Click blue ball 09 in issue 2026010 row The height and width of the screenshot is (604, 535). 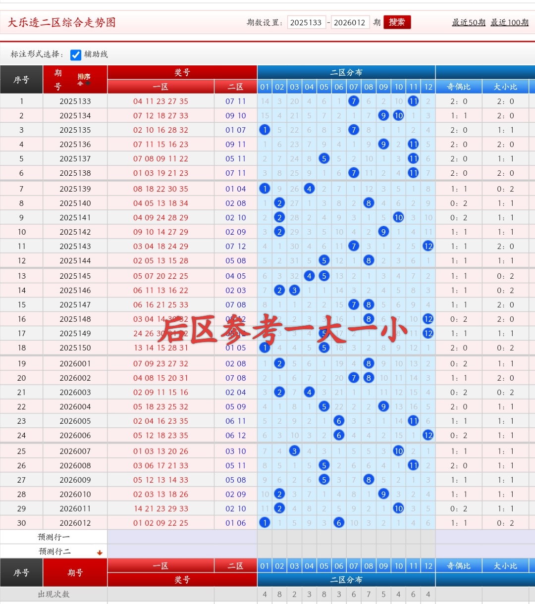click(x=383, y=494)
